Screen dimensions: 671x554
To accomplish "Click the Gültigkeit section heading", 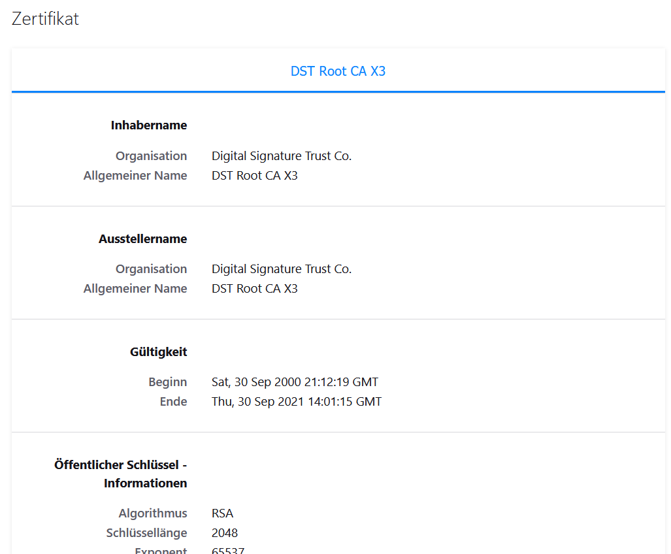I will 158,352.
